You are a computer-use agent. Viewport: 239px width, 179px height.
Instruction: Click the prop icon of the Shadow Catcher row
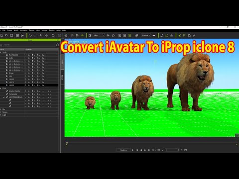7,91
